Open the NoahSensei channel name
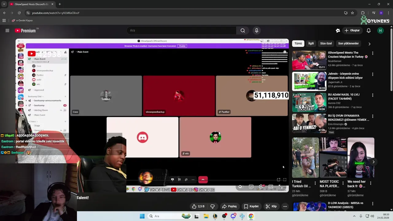The width and height of the screenshot is (393, 221). tap(335, 61)
